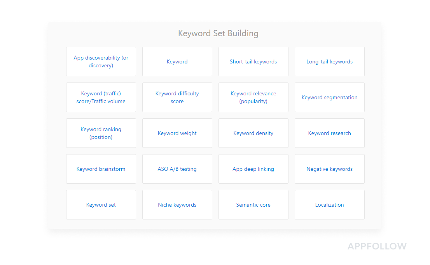Click the Keyword difficulty score link

click(x=177, y=97)
